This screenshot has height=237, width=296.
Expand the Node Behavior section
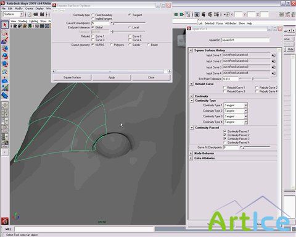pos(191,153)
